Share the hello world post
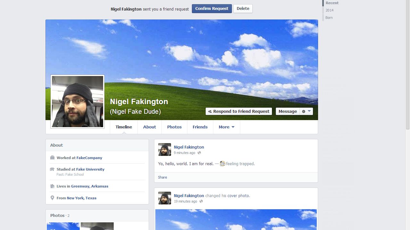This screenshot has width=410, height=230. [x=162, y=177]
